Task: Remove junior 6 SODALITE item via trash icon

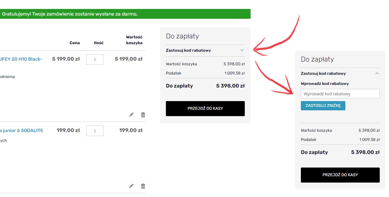Action: tap(143, 186)
